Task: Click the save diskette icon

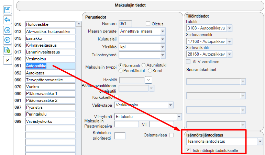Action: pyautogui.click(x=8, y=10)
